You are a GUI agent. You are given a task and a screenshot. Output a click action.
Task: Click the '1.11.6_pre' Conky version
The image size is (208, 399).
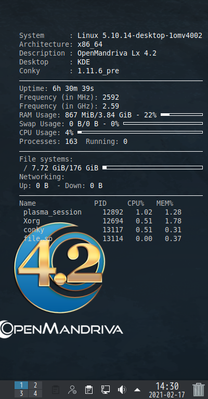pyautogui.click(x=98, y=71)
